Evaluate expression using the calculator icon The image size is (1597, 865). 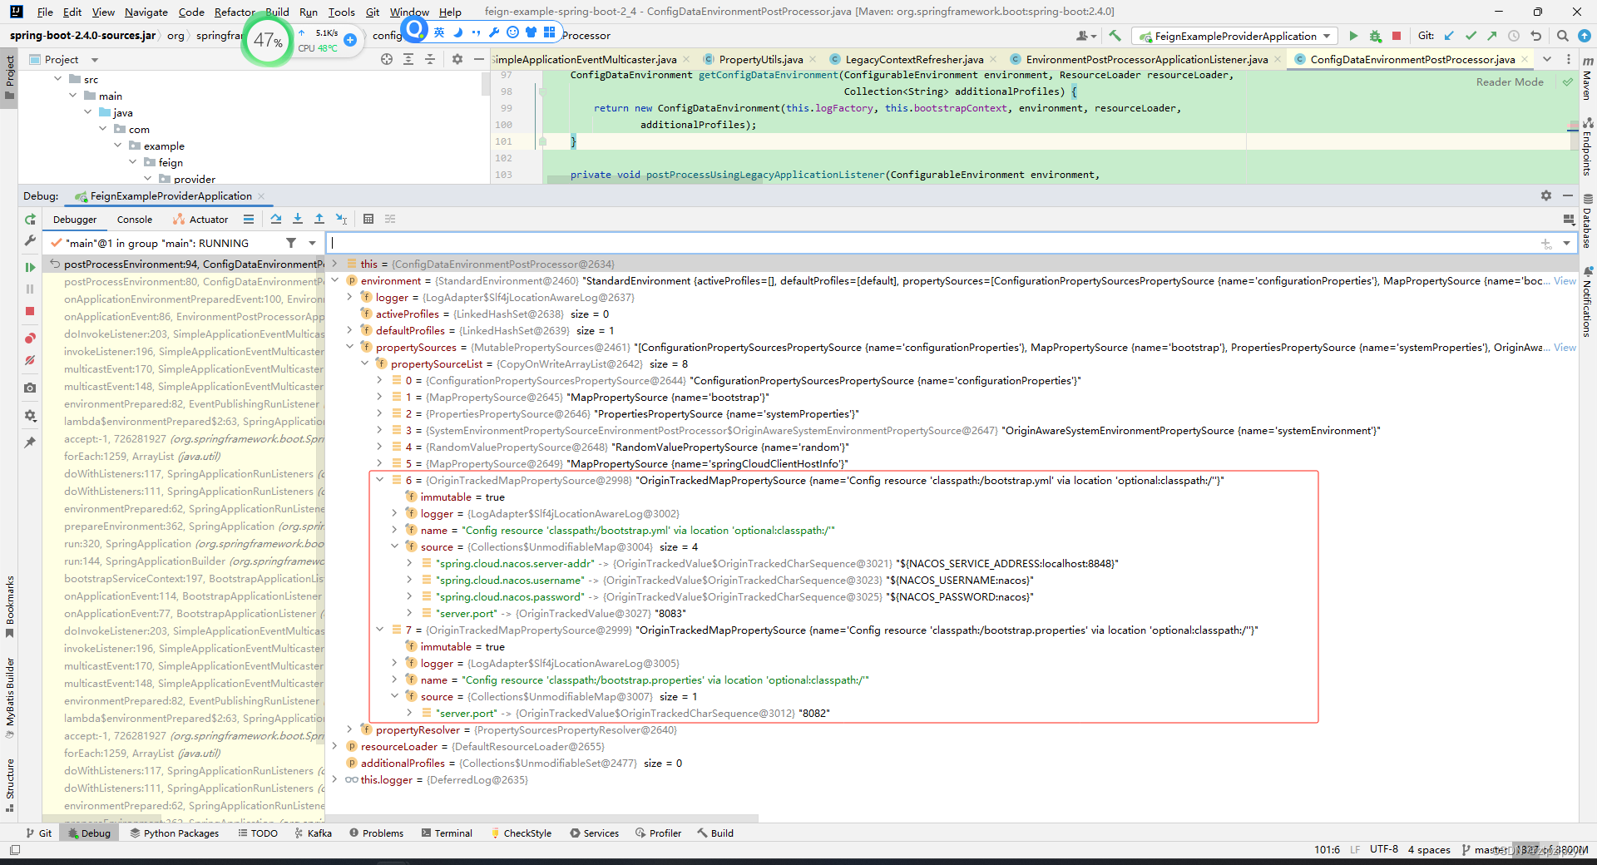[368, 219]
